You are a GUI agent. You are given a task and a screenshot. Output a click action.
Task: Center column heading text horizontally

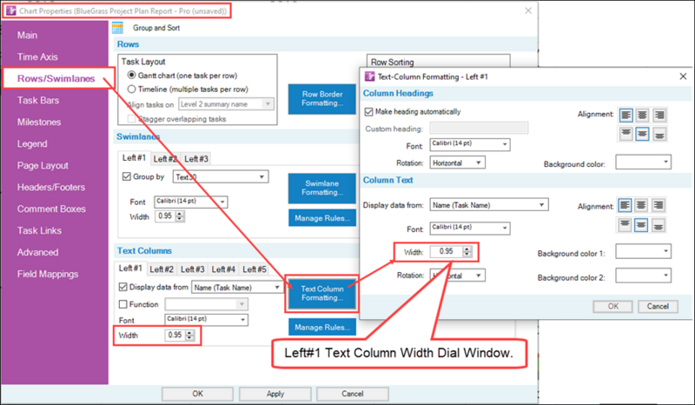pyautogui.click(x=642, y=116)
